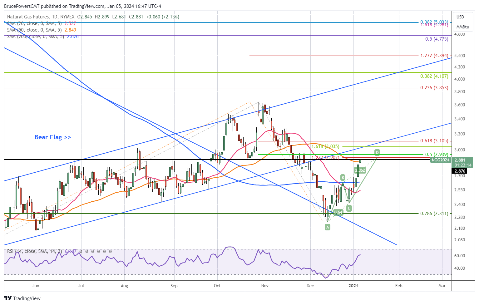The height and width of the screenshot is (305, 479).
Task: Click the L2.681 low price value
Action: 119,17
